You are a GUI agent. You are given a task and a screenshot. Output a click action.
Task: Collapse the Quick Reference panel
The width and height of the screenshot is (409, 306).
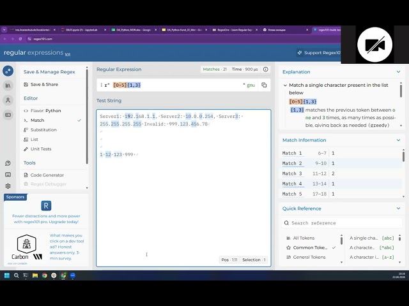pos(398,208)
